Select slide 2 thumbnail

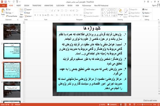coord(12,51)
